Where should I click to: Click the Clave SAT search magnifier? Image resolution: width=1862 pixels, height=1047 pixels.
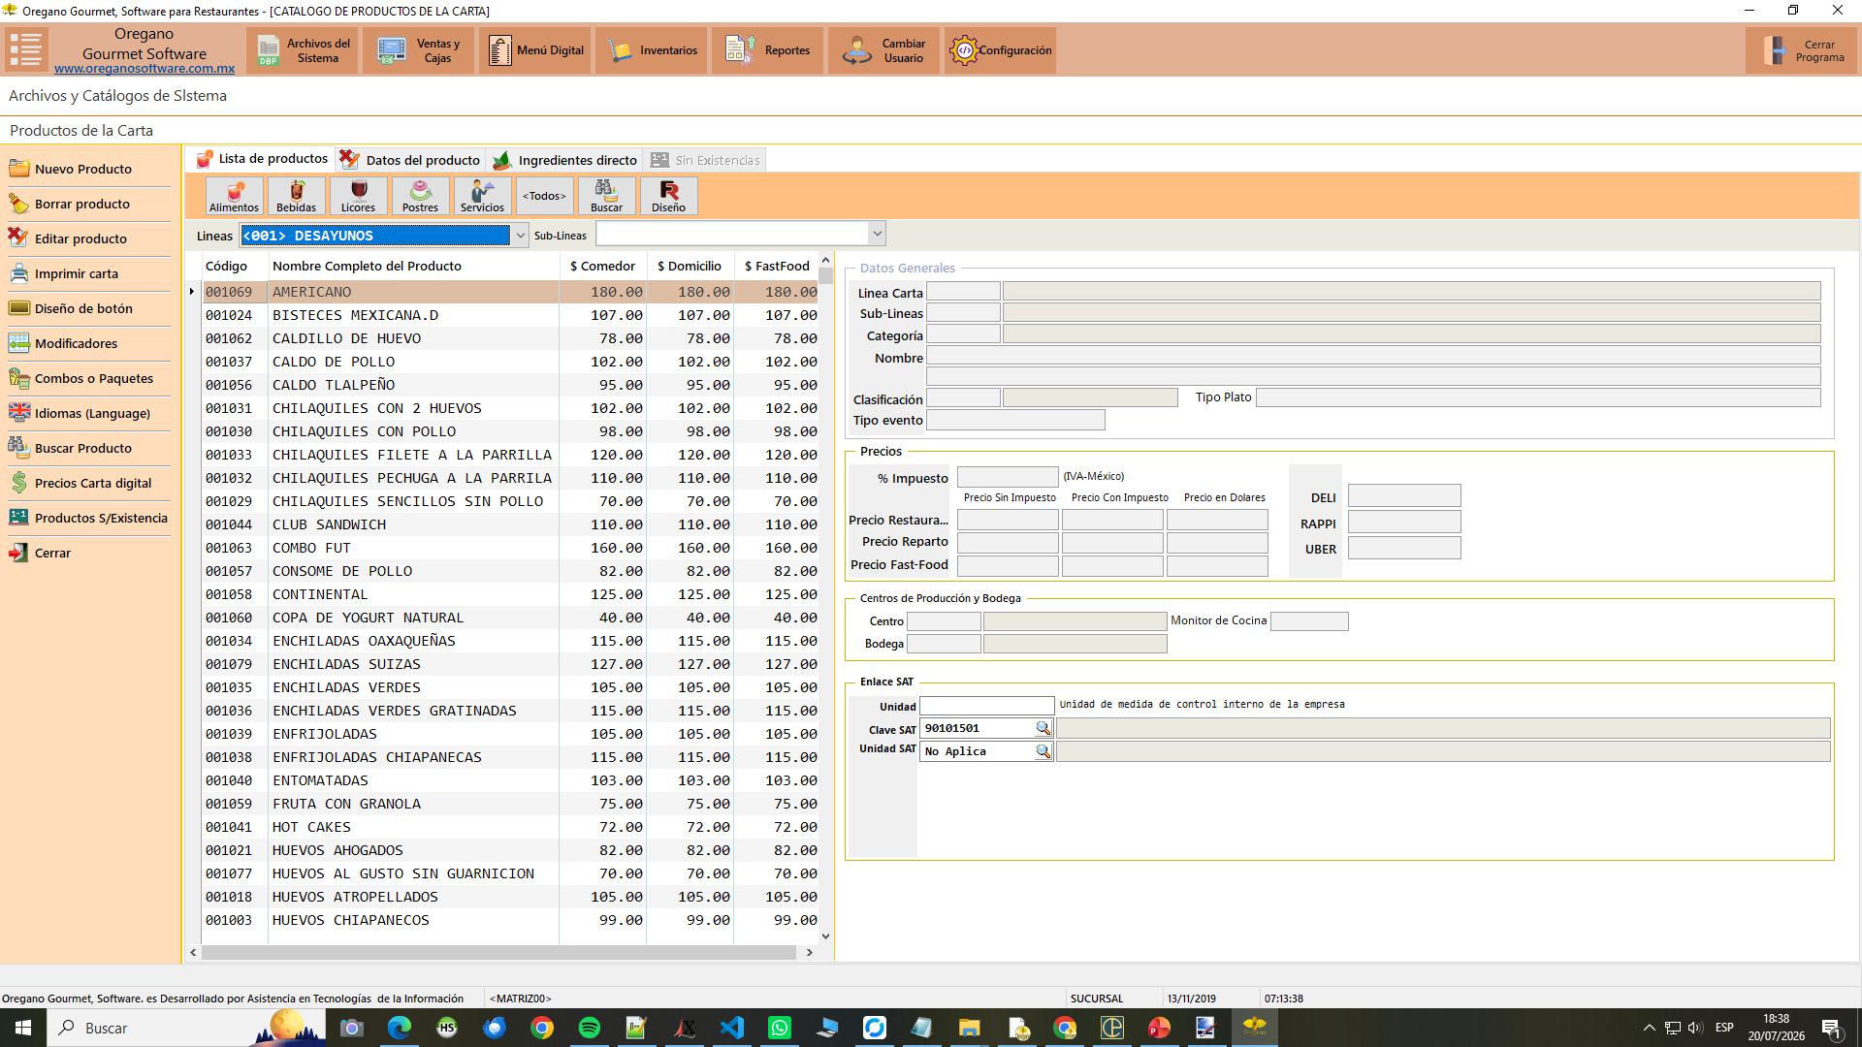point(1043,728)
